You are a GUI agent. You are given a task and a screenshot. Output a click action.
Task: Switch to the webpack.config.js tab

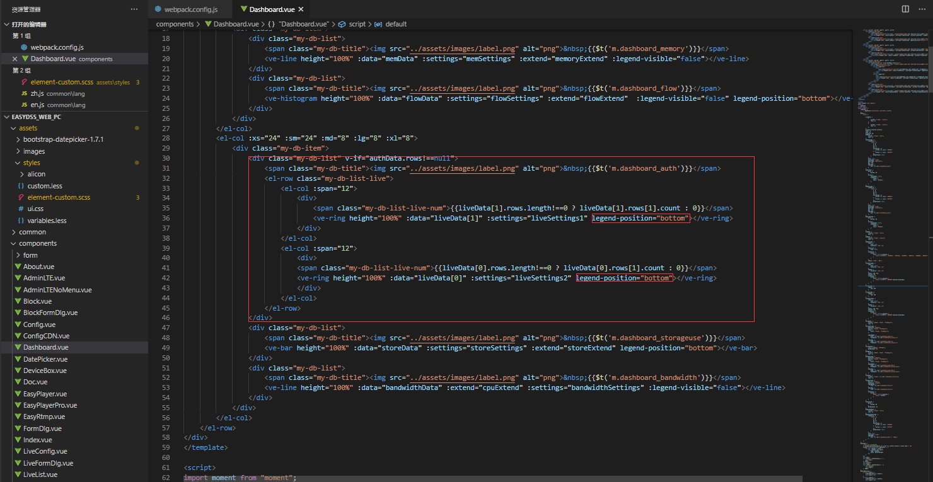pyautogui.click(x=190, y=9)
